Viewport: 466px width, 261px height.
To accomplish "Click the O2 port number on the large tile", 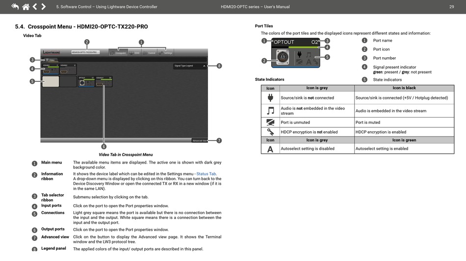I will click(x=314, y=42).
